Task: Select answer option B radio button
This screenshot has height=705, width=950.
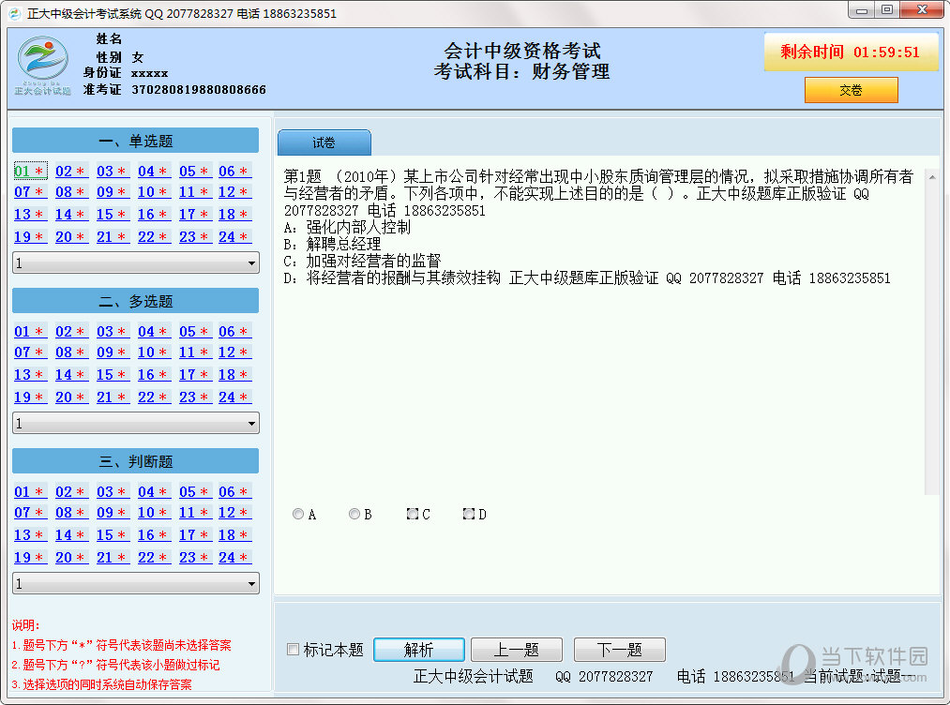Action: coord(354,514)
